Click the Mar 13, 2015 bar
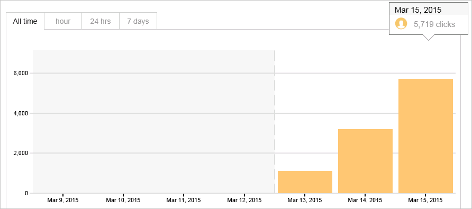The image size is (472, 209). tap(305, 182)
